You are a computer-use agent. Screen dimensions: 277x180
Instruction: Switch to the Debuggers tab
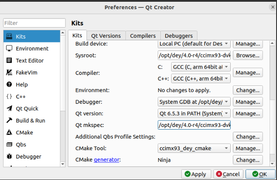[179, 36]
